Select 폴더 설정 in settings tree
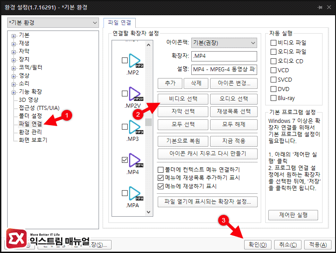Image resolution: width=336 pixels, height=253 pixels. (x=30, y=116)
